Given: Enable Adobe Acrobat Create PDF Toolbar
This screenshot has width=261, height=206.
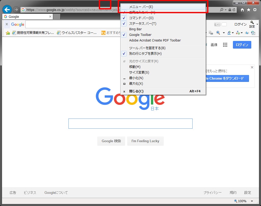Looking at the screenshot, I should pos(163,40).
